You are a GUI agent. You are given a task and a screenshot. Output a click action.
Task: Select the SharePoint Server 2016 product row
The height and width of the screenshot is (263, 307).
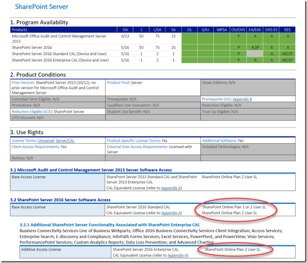click(x=153, y=47)
